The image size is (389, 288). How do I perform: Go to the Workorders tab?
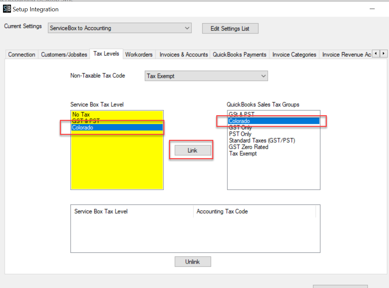tap(139, 55)
